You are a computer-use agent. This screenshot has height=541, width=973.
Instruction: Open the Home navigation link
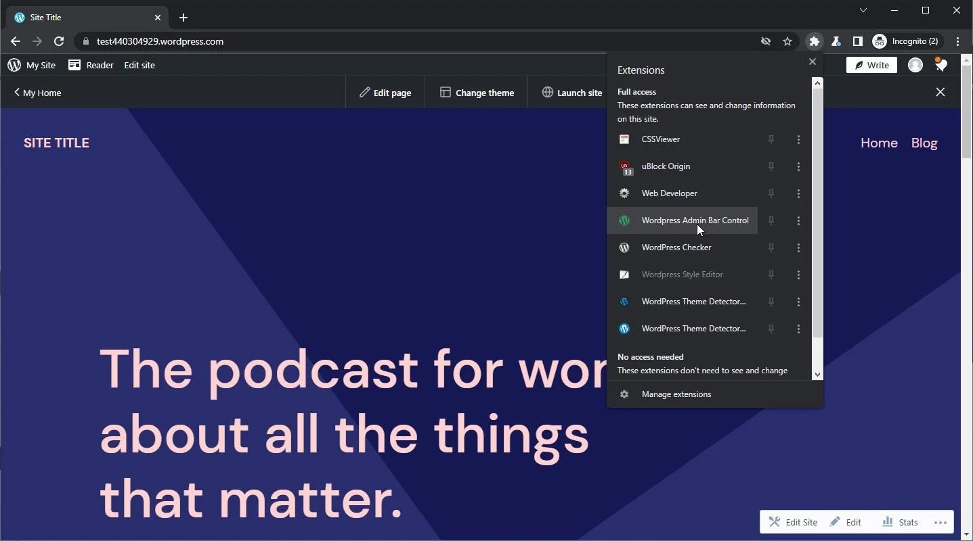pyautogui.click(x=879, y=143)
